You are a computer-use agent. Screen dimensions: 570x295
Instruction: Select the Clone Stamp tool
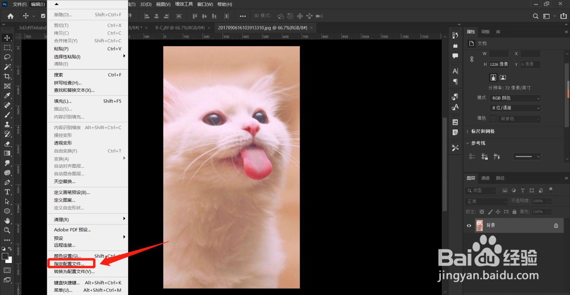click(7, 124)
